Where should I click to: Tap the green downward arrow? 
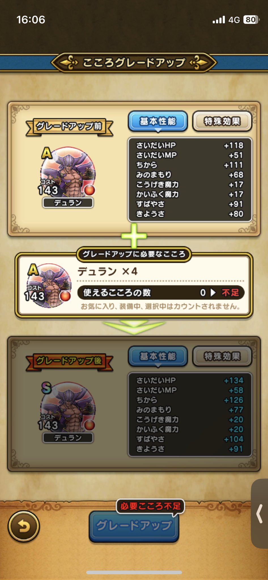click(x=134, y=327)
